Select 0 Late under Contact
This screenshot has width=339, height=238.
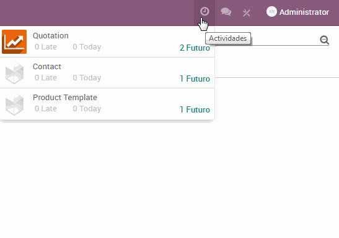click(x=46, y=78)
